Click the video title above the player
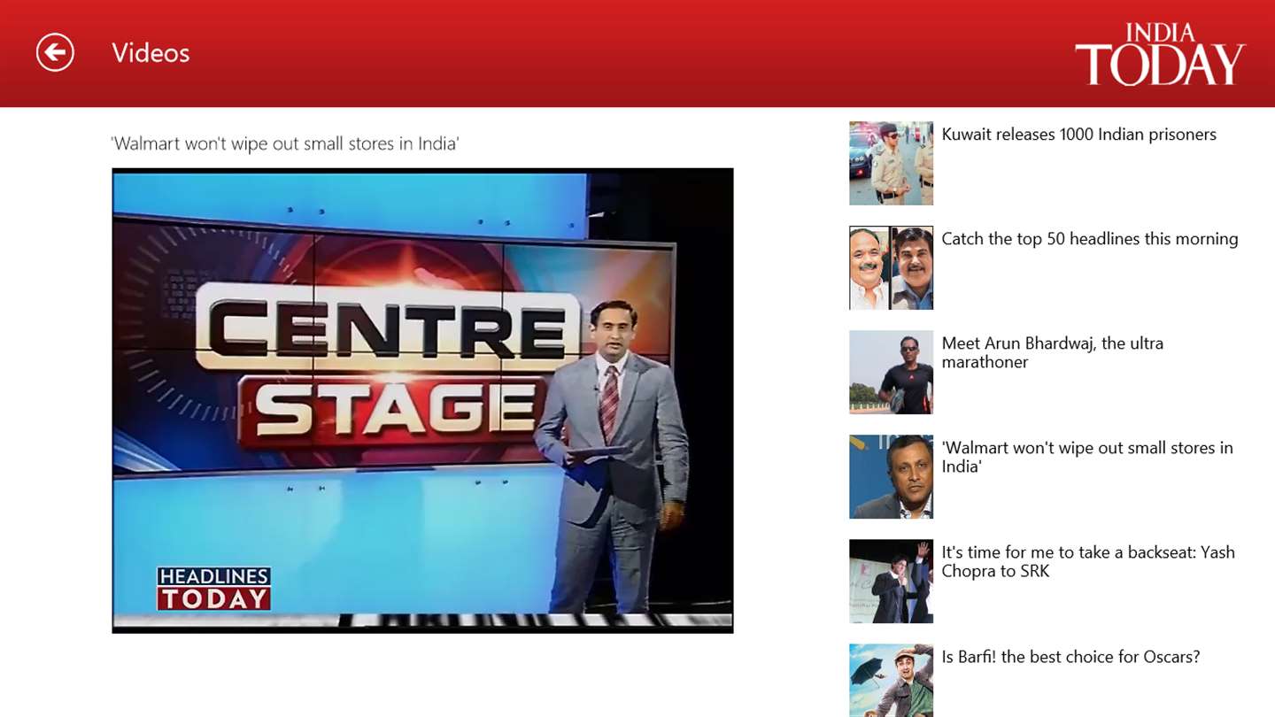 pos(285,143)
